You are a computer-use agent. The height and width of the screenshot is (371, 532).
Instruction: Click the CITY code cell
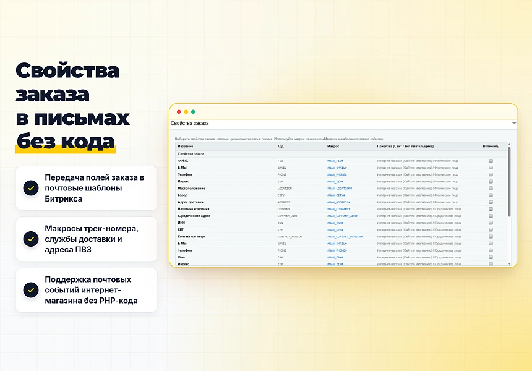tap(281, 195)
